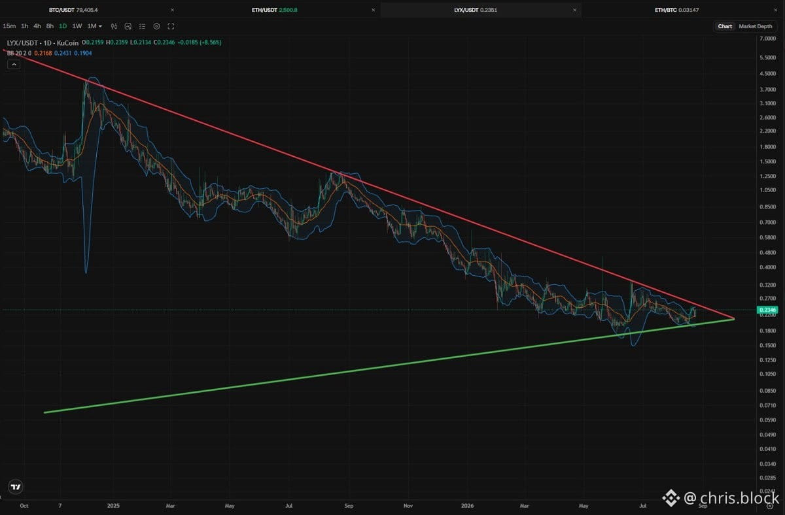
Task: Click the LYX/USDT · 1D · KuCoin title
Action: [43, 42]
